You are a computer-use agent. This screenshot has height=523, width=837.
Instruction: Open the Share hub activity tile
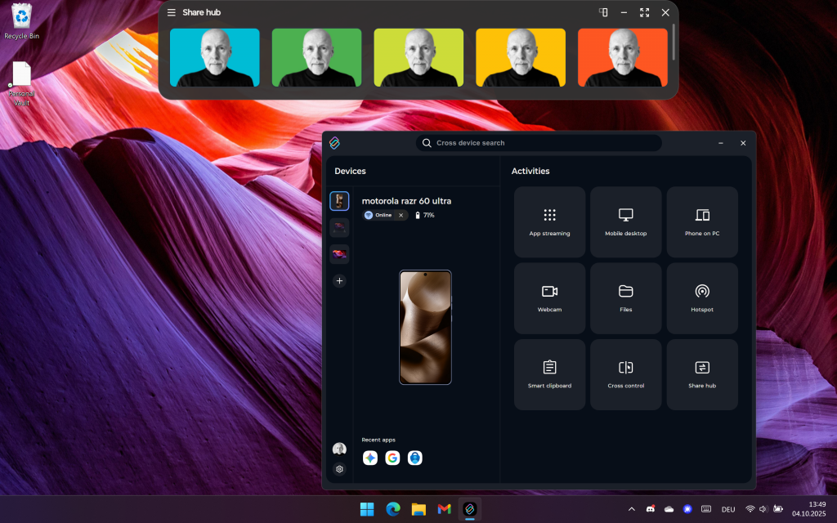tap(702, 374)
